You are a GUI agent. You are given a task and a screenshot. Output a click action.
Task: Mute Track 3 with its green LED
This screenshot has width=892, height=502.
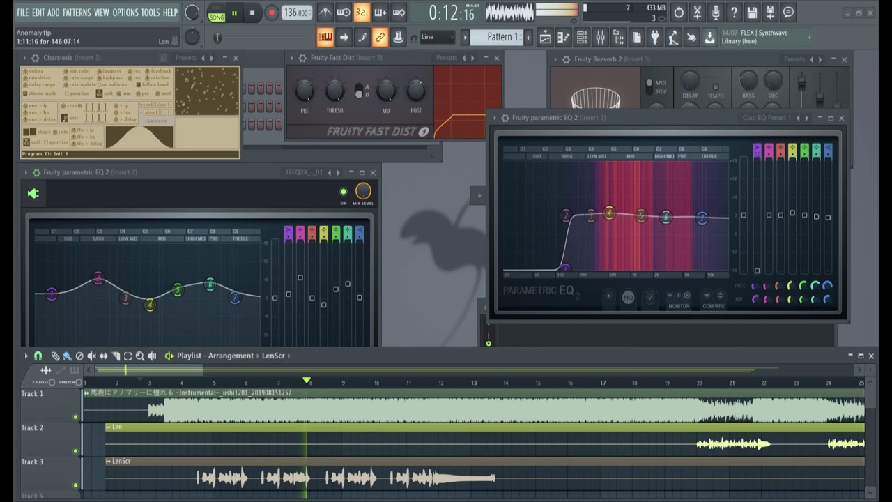click(x=75, y=485)
